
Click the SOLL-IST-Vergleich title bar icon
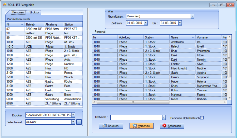pyautogui.click(x=4, y=5)
